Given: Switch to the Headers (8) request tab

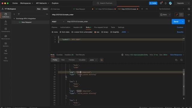Looking at the screenshot, I should pos(78,27).
